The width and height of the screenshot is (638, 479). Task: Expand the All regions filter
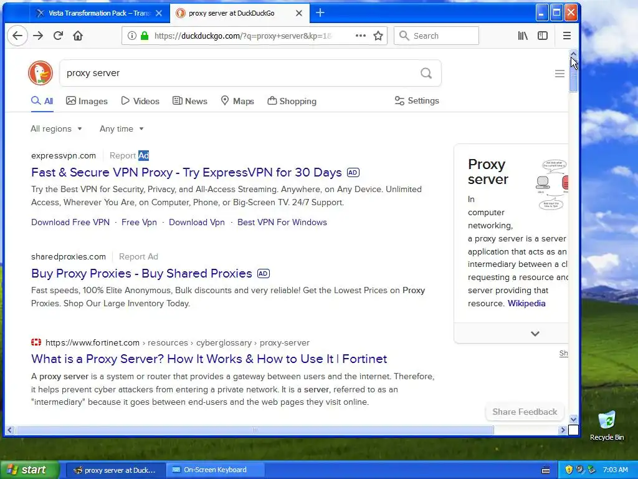[57, 128]
